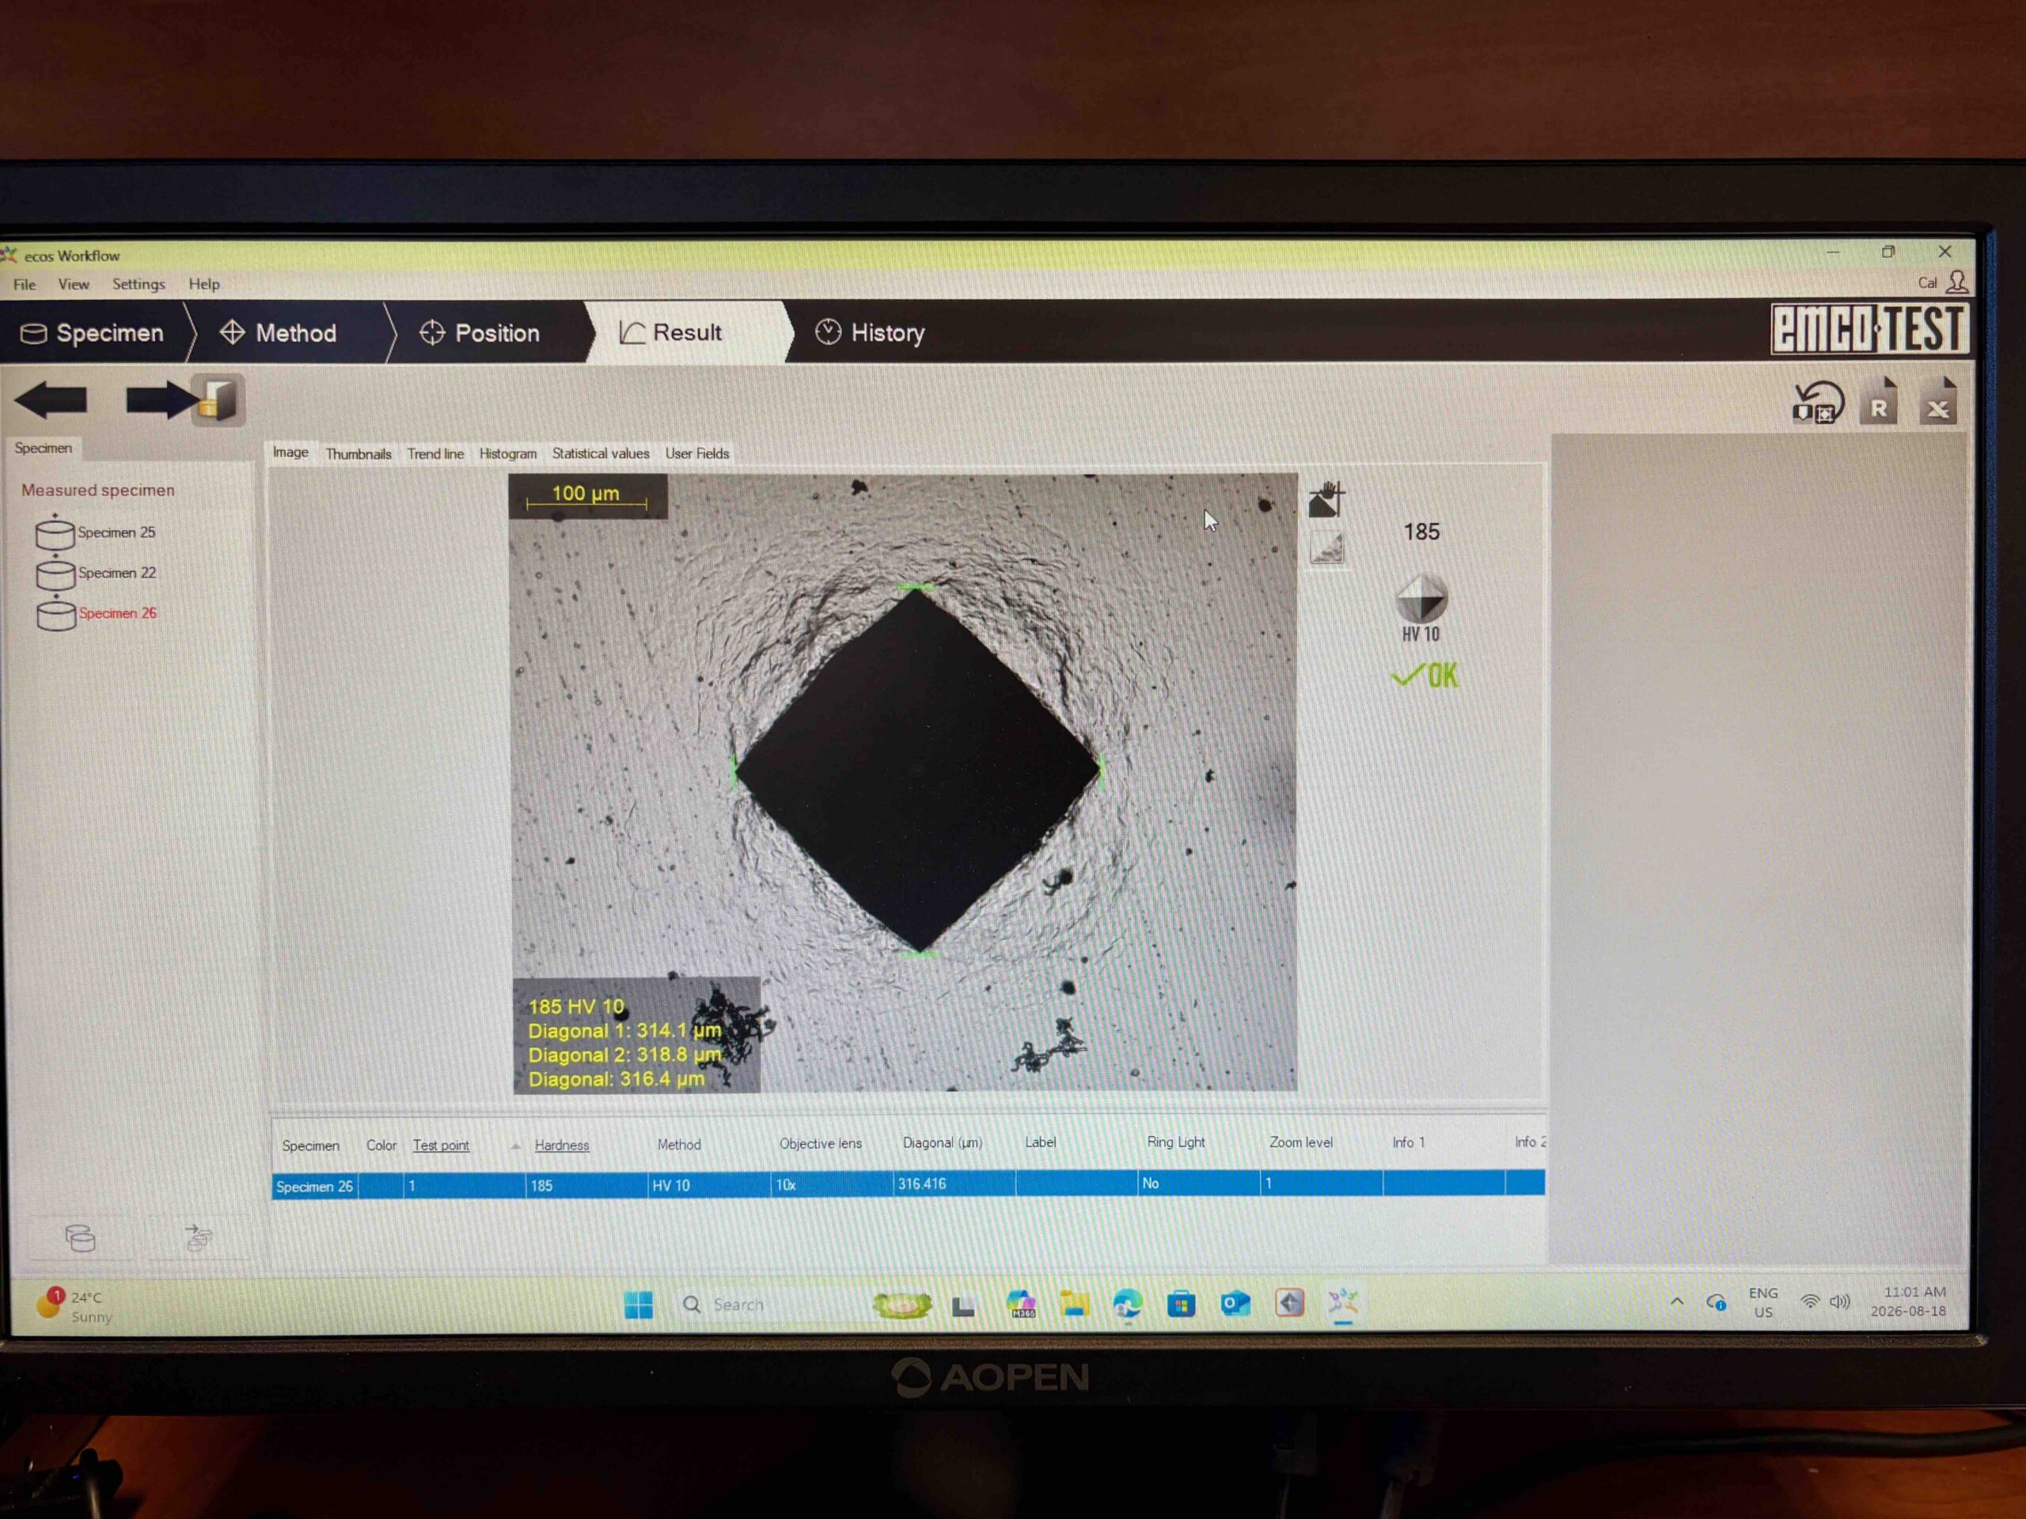Click the Diagonal (µm) column header

click(943, 1142)
